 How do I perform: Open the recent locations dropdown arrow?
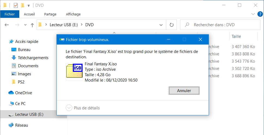coord(26,25)
